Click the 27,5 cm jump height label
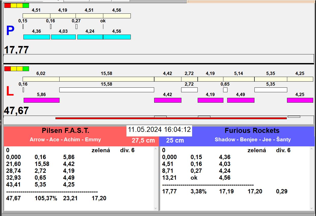Screen dimensions: 316x216 (x=143, y=141)
